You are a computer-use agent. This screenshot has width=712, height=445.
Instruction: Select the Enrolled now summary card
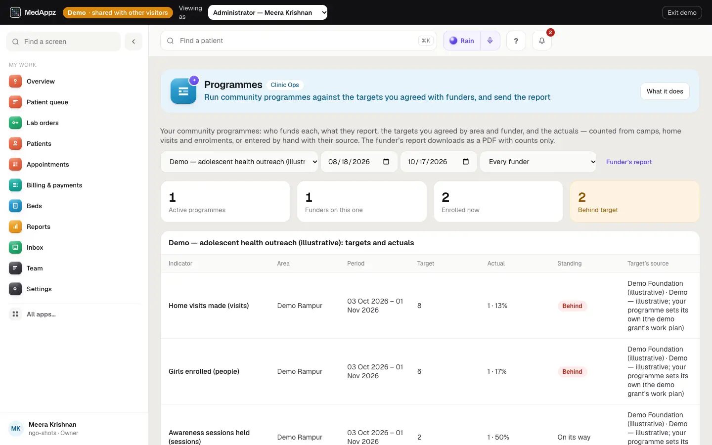498,201
